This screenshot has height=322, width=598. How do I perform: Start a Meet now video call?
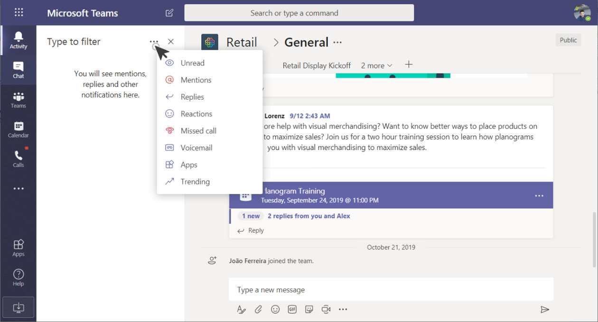click(326, 309)
